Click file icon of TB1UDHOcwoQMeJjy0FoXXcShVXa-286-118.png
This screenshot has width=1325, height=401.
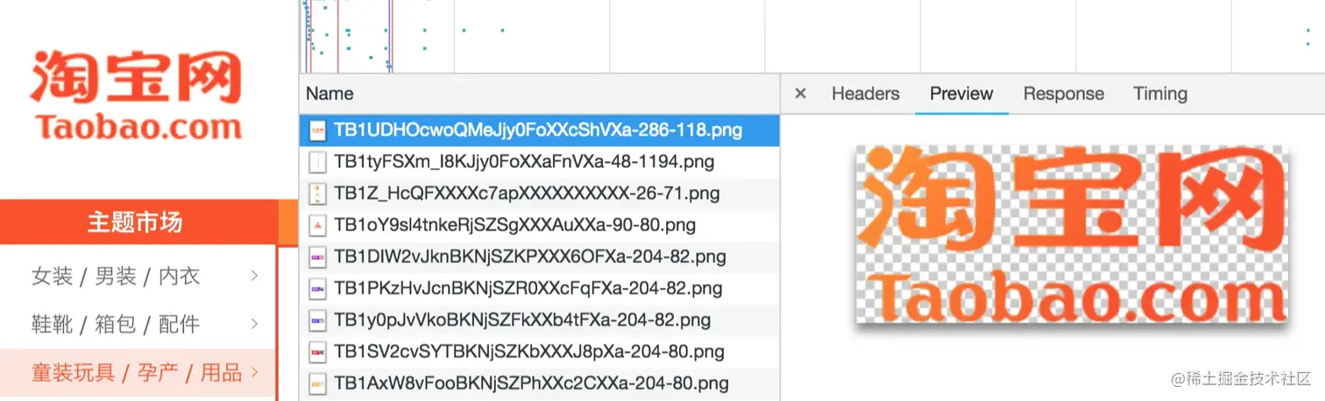317,130
